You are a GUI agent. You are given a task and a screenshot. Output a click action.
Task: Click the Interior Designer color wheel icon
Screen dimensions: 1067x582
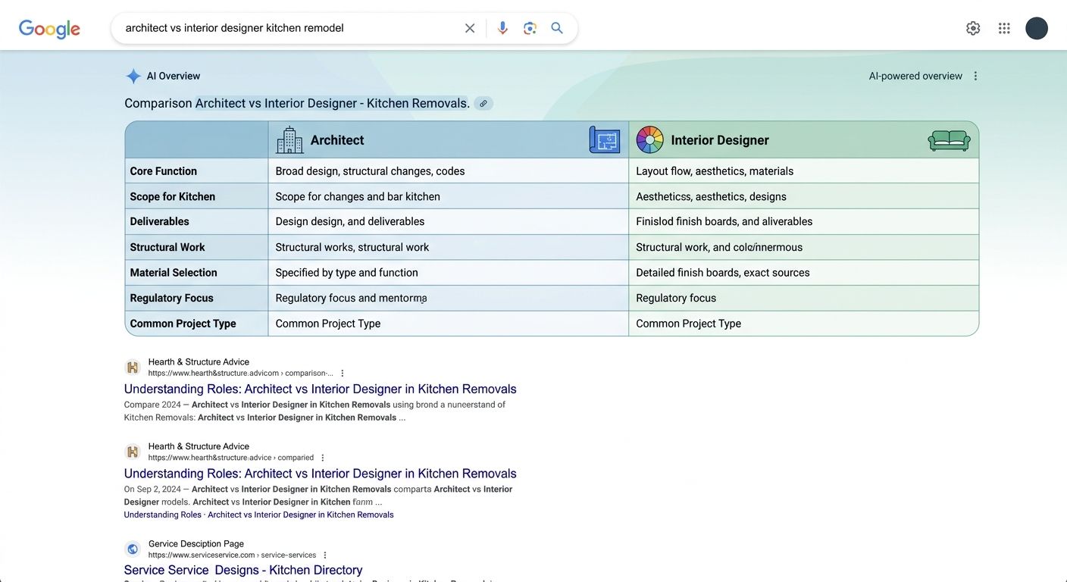pyautogui.click(x=650, y=140)
